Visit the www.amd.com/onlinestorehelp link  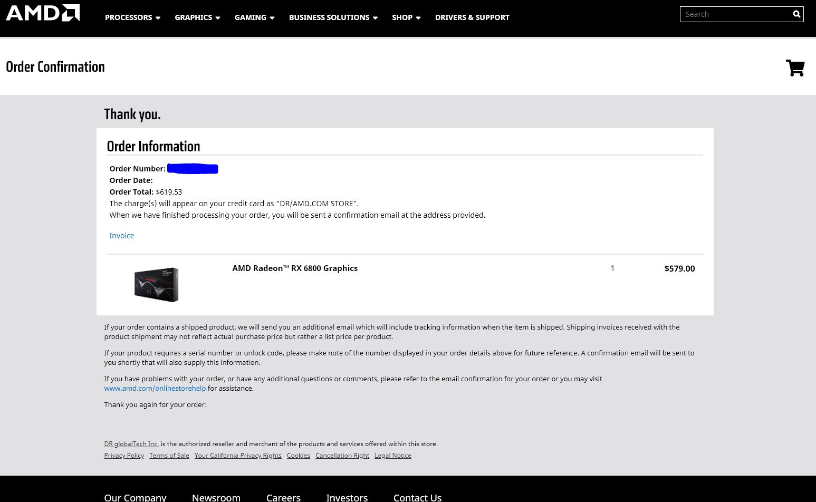pyautogui.click(x=155, y=388)
